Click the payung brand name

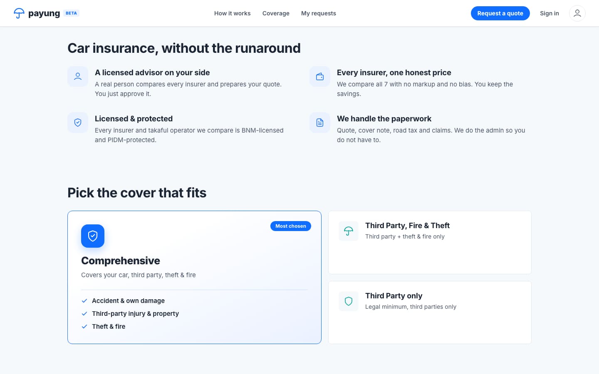pyautogui.click(x=44, y=13)
